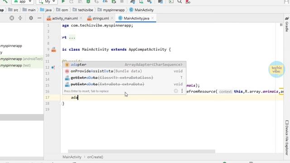Open the Device File Explorer side tab
This screenshot has height=163, width=290.
pyautogui.click(x=287, y=138)
